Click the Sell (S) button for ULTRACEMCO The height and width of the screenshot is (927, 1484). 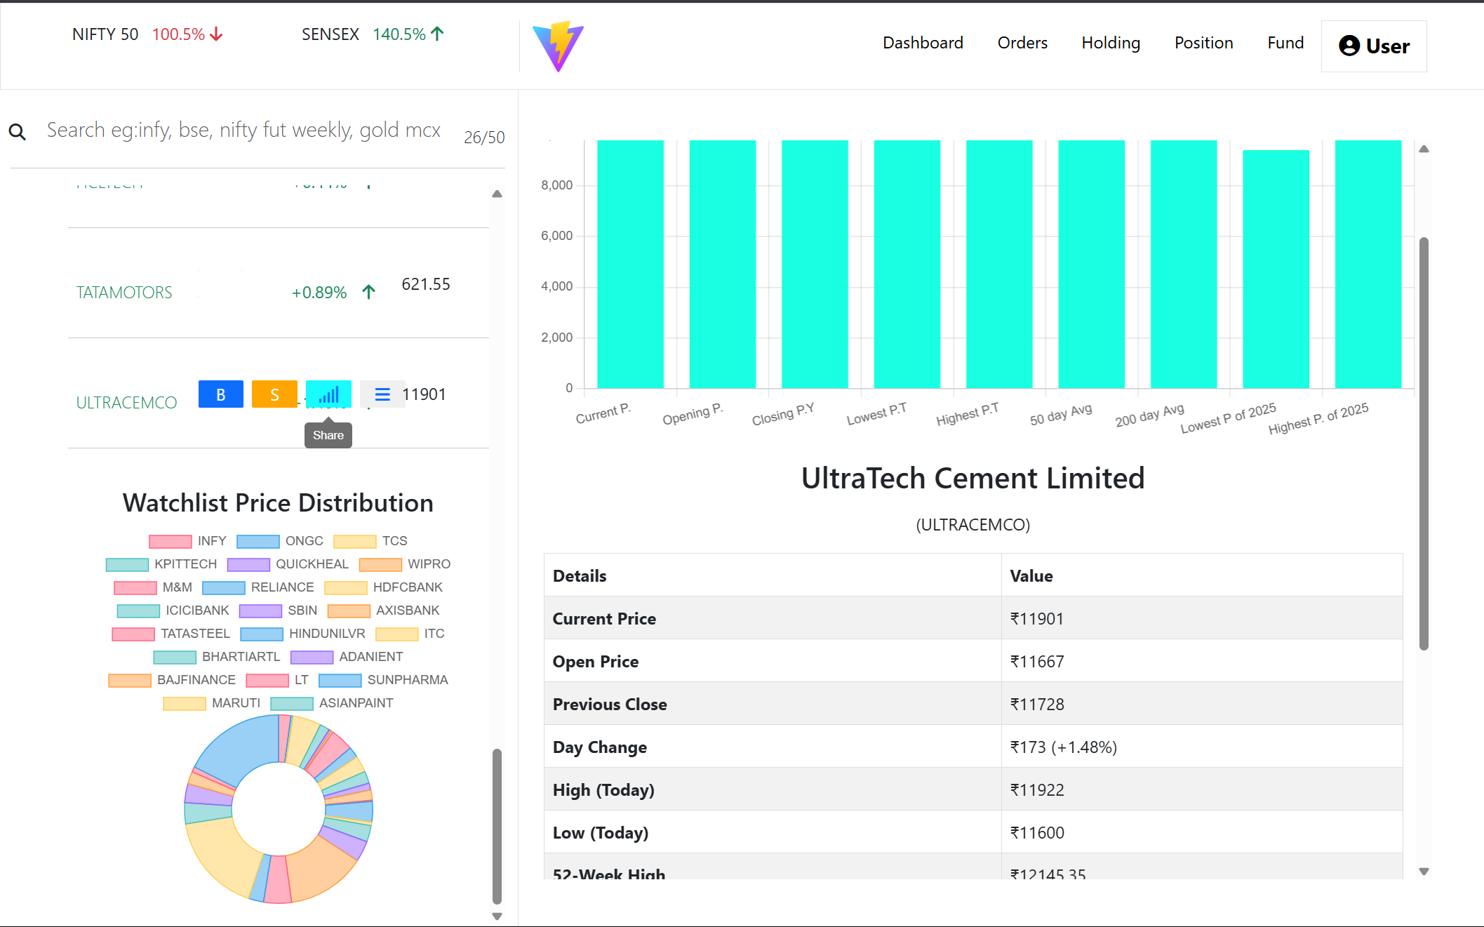tap(274, 394)
